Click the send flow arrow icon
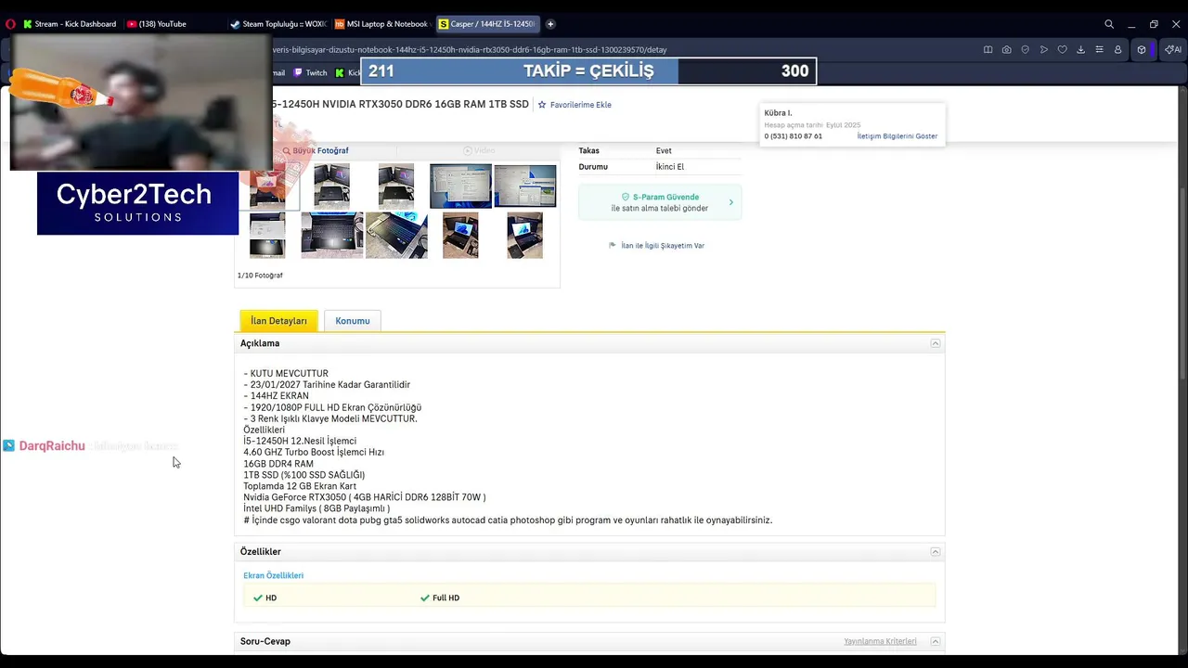 (x=1044, y=49)
